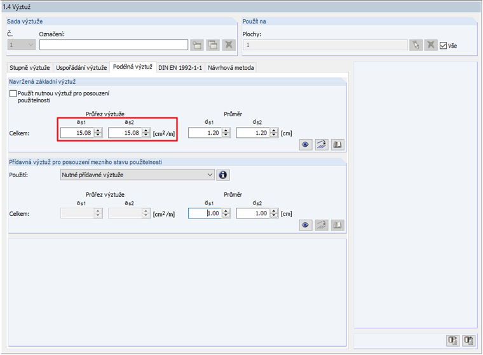Click the info icon beside Použití dropdown

tap(223, 175)
